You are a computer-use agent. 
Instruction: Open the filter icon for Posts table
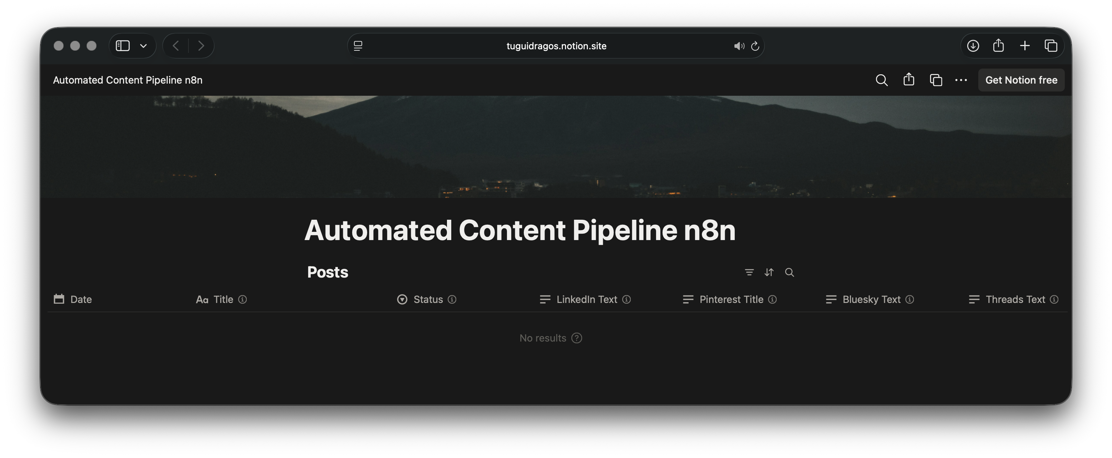point(749,272)
